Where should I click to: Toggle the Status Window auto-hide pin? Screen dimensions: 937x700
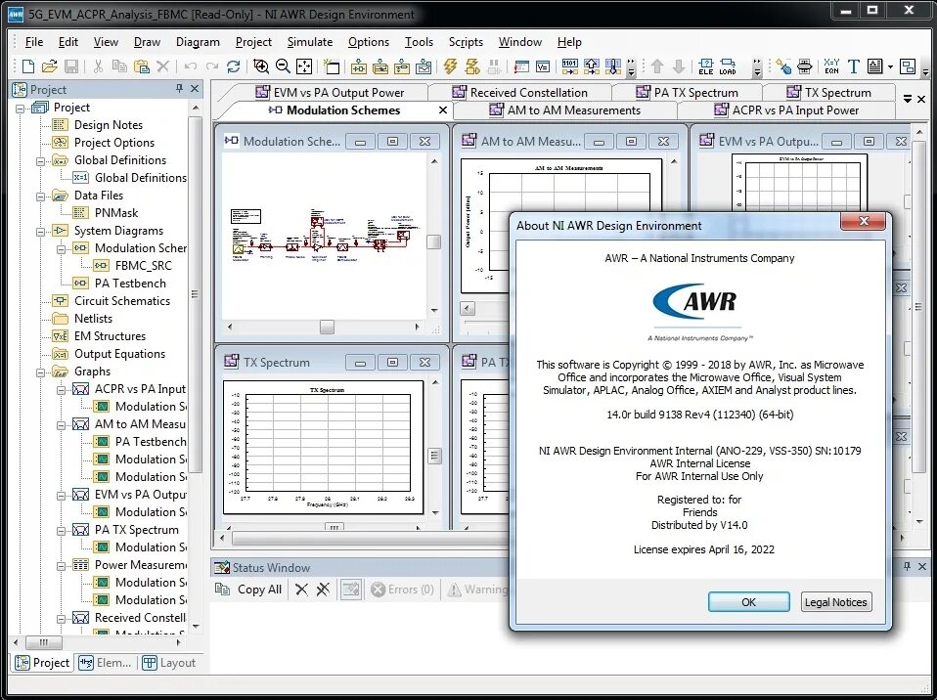[907, 566]
